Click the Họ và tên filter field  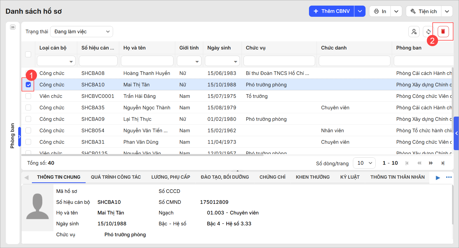coord(147,61)
